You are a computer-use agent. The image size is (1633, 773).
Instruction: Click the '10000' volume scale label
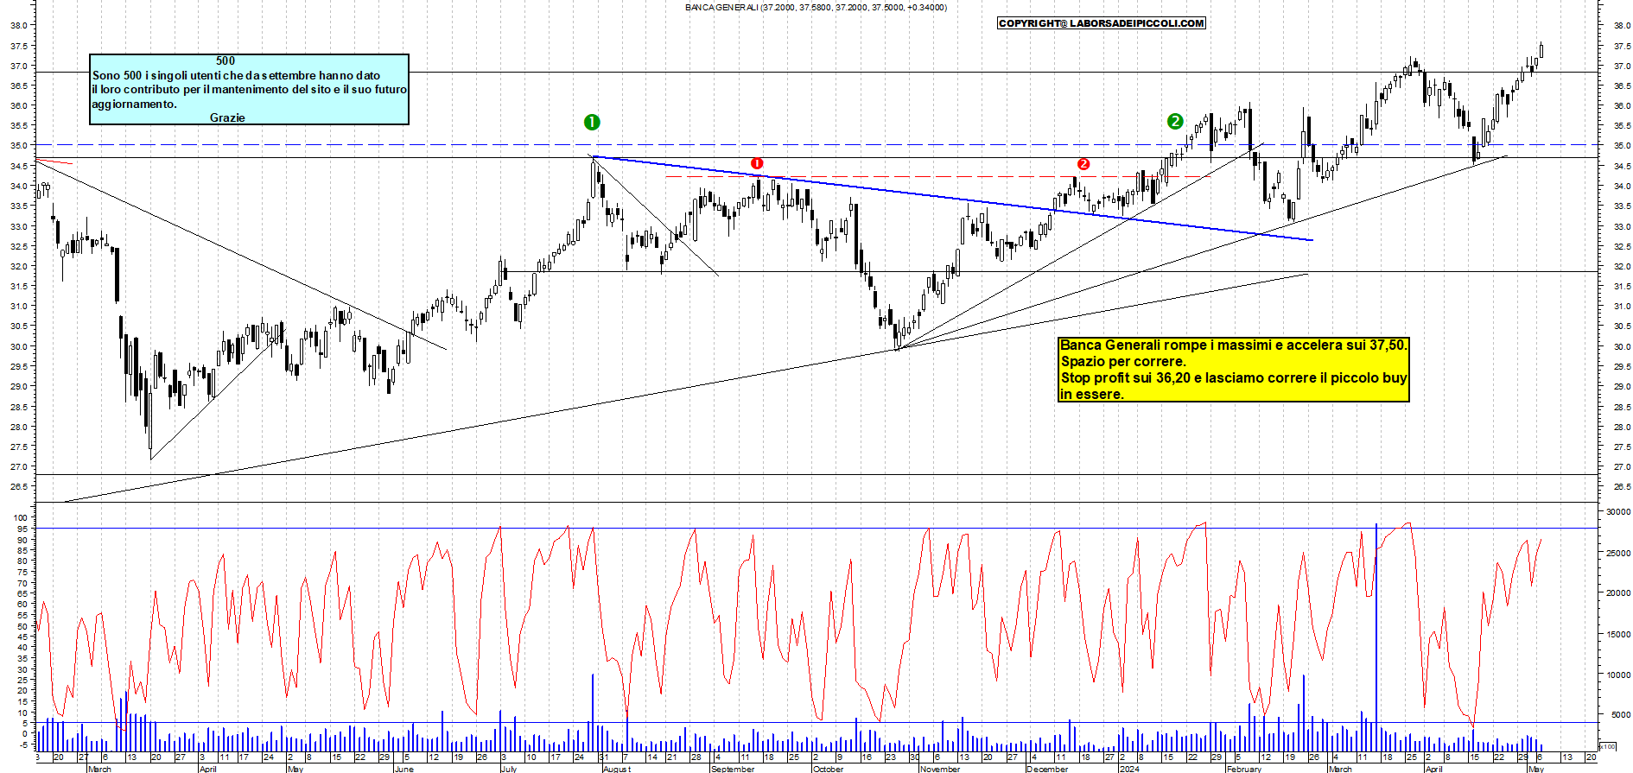pyautogui.click(x=1618, y=675)
